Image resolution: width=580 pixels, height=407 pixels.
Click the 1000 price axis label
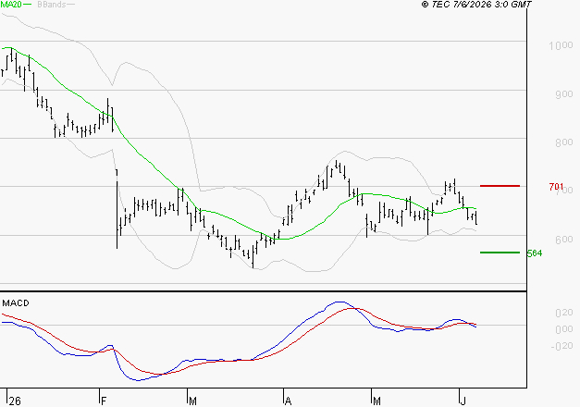pyautogui.click(x=561, y=46)
